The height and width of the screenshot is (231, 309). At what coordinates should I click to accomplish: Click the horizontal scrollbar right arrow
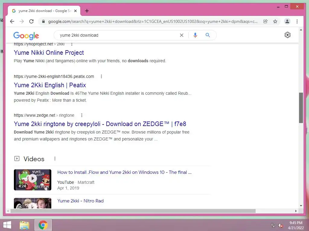pos(296,211)
